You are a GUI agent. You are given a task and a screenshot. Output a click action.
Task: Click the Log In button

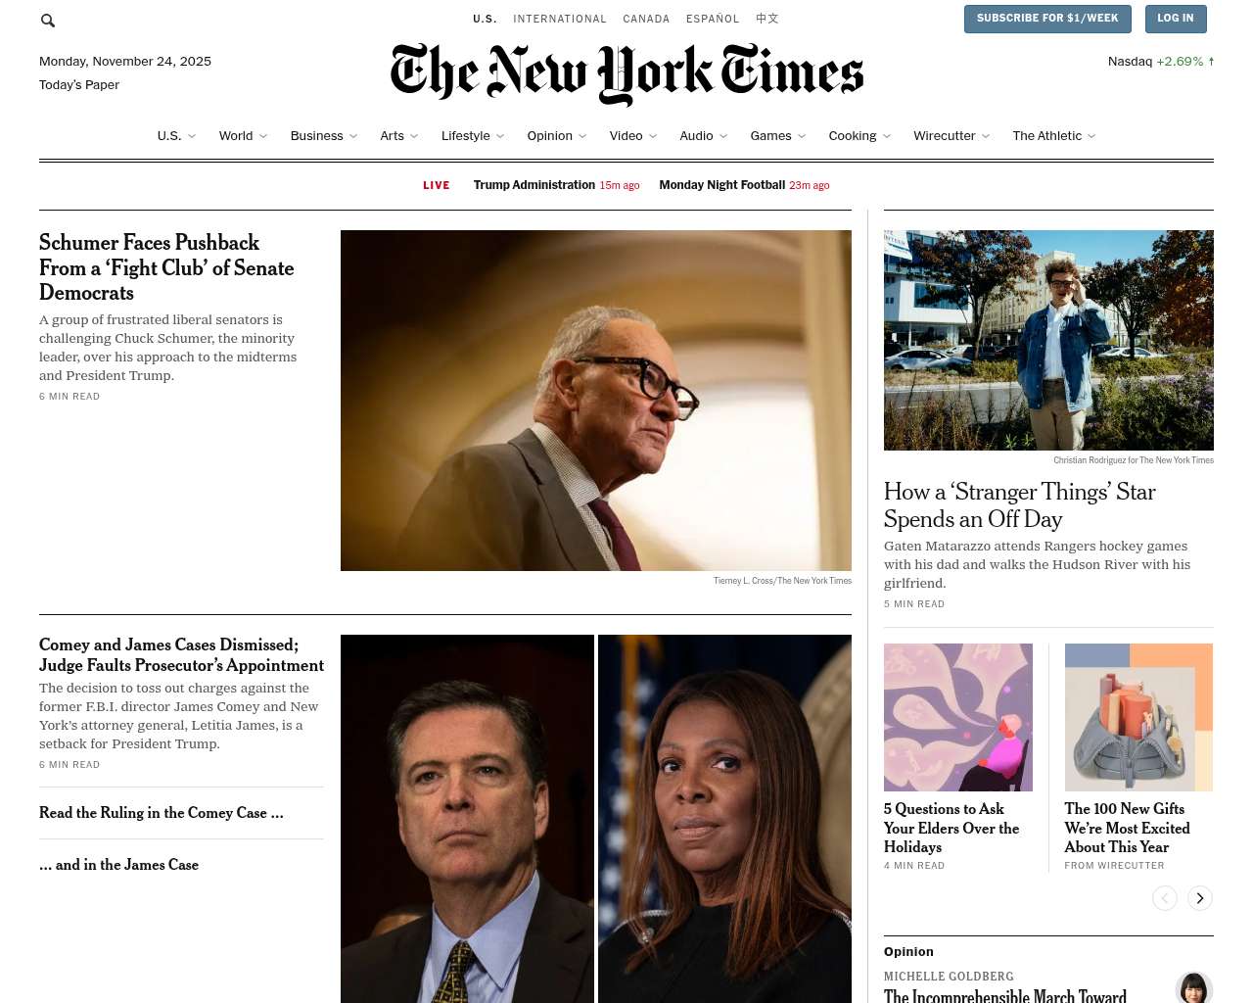point(1175,19)
